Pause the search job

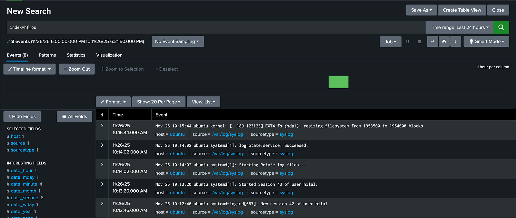pos(408,42)
